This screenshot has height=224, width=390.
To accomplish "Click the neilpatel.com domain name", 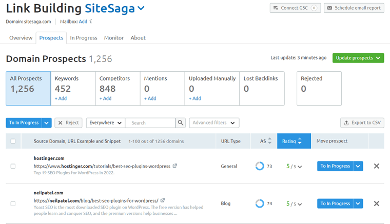I will tap(49, 193).
